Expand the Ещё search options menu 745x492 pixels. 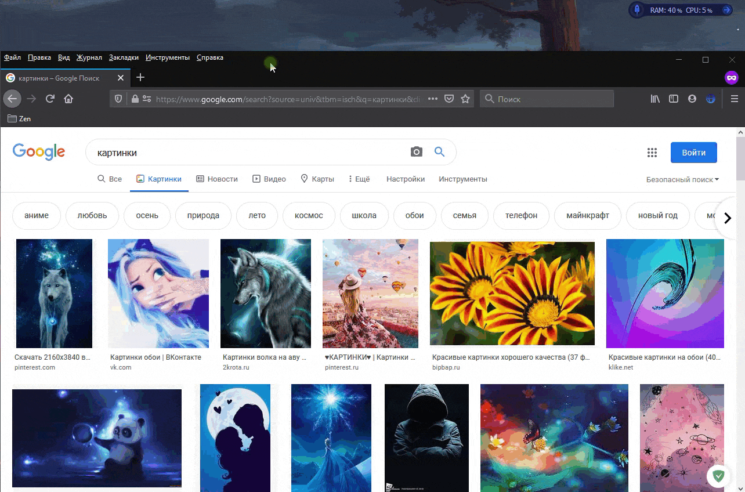click(359, 179)
